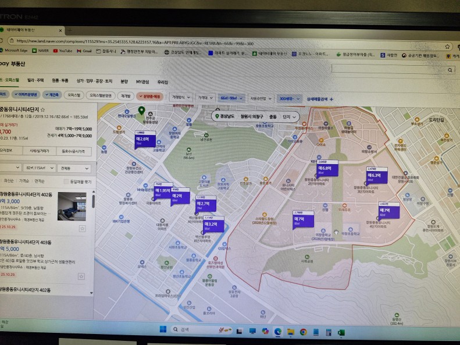460x345 pixels.
Task: Click 창원시 의창구 in map breadcrumb
Action: (x=252, y=116)
